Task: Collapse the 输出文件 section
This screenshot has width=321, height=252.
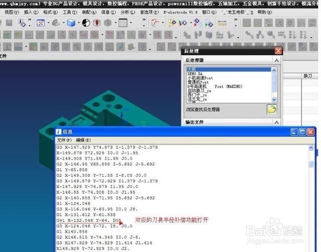Action: click(276, 122)
